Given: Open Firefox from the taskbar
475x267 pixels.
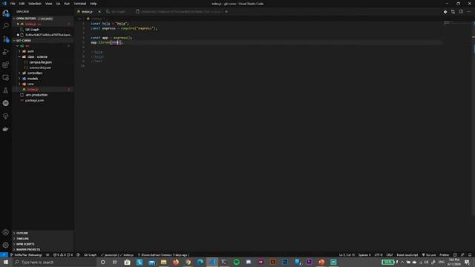Looking at the screenshot, I should [x=176, y=262].
